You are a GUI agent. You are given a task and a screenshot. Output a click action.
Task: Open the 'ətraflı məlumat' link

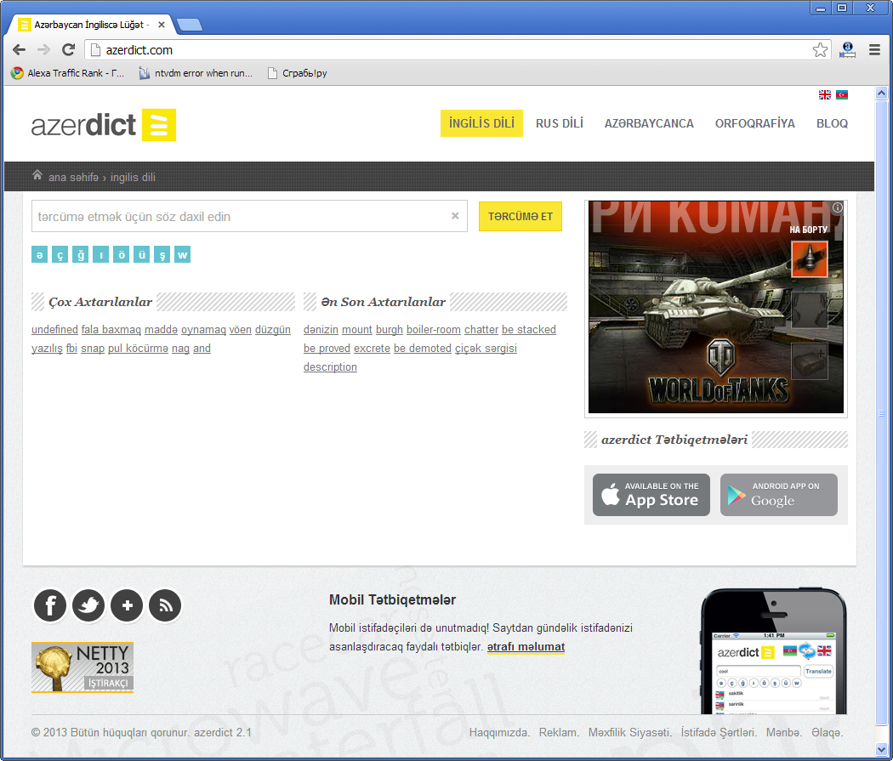(526, 647)
